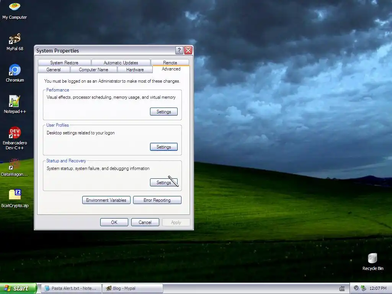Click the Safely Remove Hardware tray icon
This screenshot has height=294, width=392.
363,288
